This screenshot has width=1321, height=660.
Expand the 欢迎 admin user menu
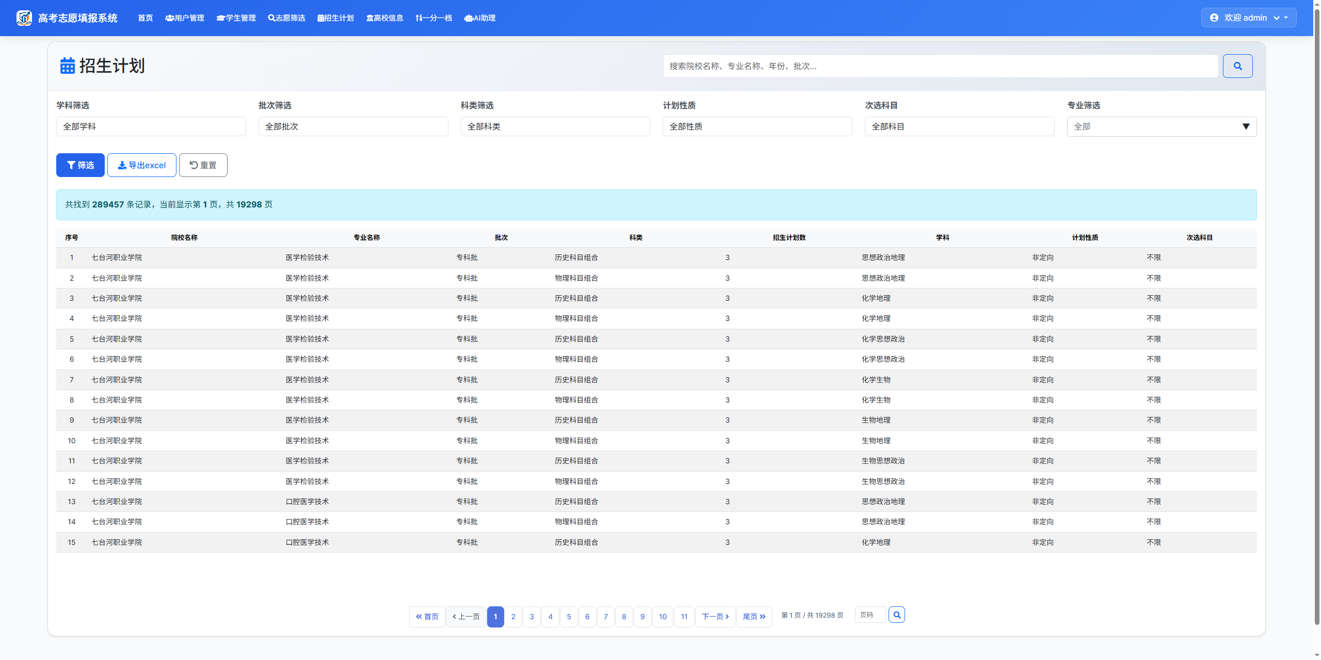(x=1248, y=18)
